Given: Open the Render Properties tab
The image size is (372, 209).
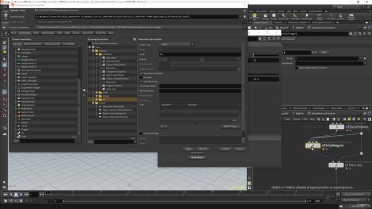Looking at the screenshot, I should (x=33, y=44).
